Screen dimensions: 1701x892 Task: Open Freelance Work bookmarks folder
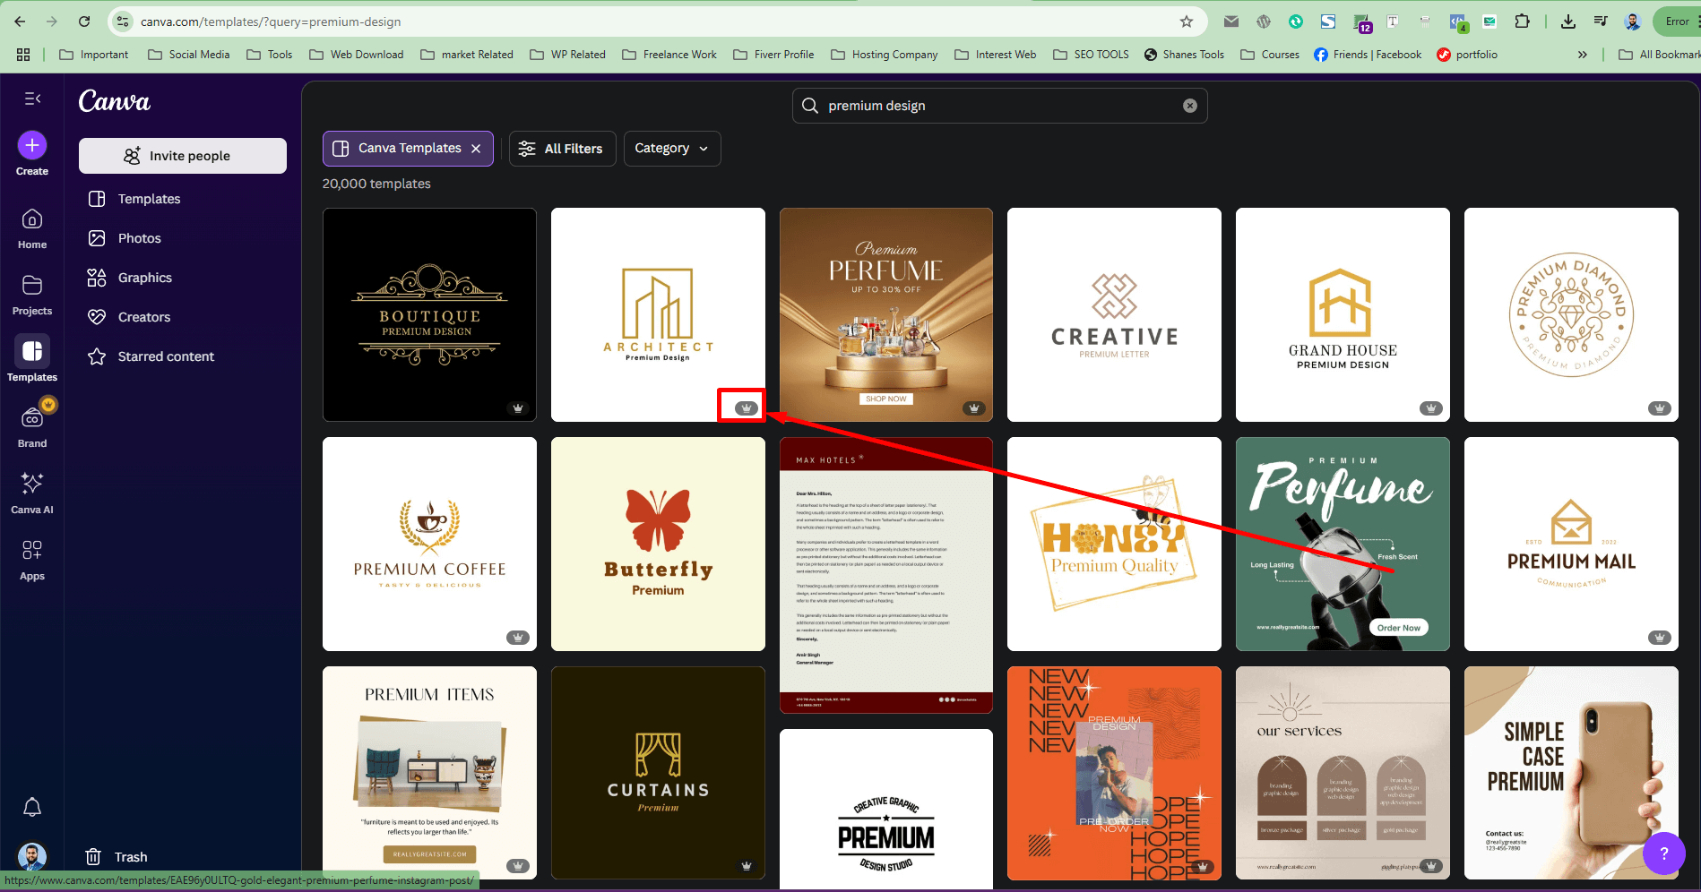(x=669, y=55)
